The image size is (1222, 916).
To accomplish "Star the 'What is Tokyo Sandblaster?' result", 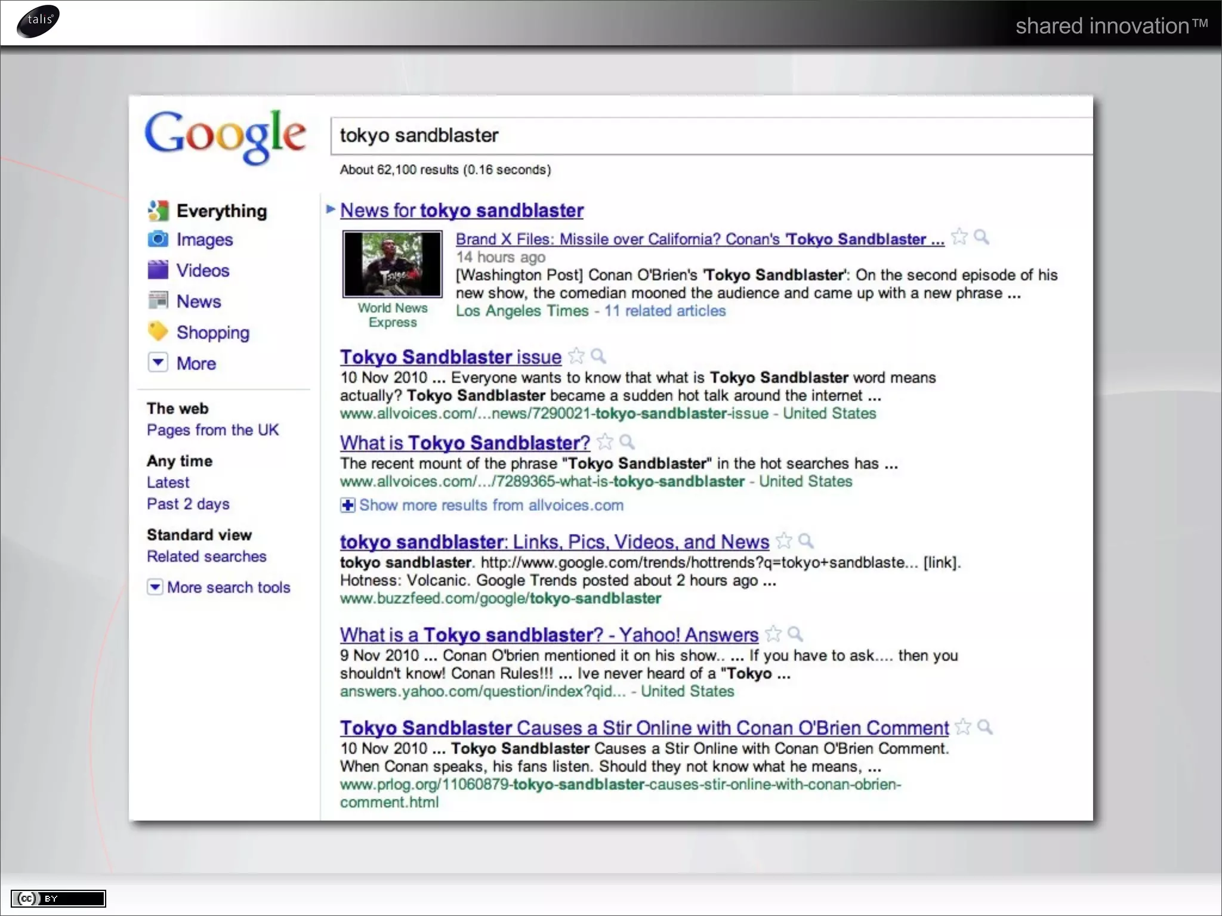I will [x=605, y=442].
